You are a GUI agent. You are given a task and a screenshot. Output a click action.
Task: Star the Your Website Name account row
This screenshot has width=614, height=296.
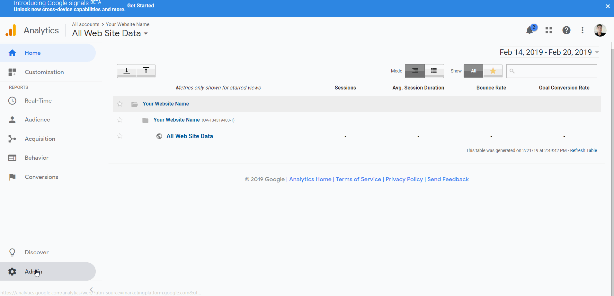(x=120, y=104)
